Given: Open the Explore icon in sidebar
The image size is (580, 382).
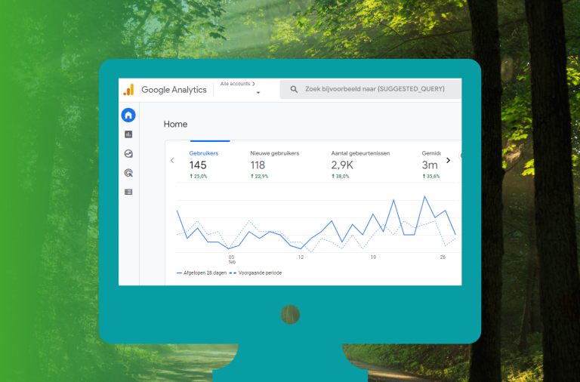Looking at the screenshot, I should pos(128,153).
